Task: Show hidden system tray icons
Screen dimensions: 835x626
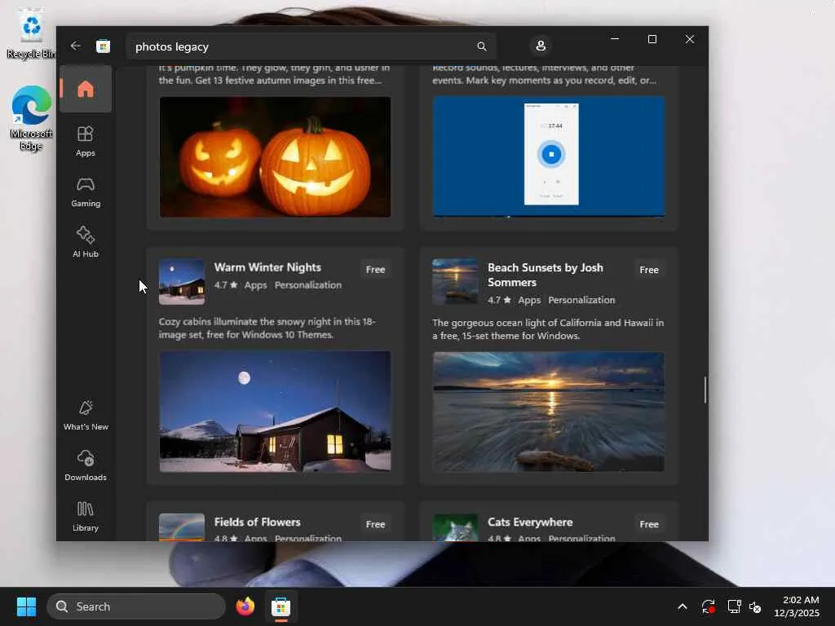Action: tap(683, 606)
